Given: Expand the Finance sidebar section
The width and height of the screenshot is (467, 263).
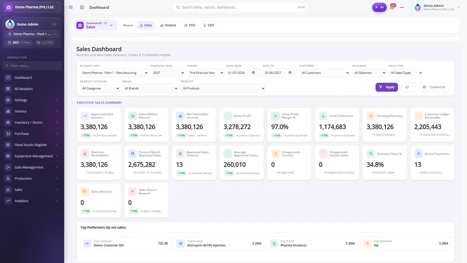Looking at the screenshot, I should point(32,111).
